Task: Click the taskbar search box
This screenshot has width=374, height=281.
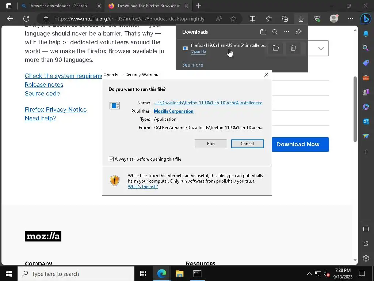Action: pos(76,274)
